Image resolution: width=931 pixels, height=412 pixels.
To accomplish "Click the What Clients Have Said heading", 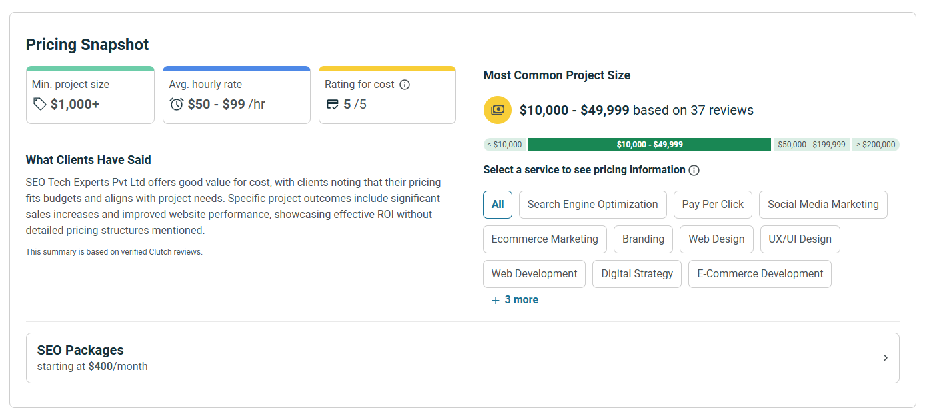I will 89,160.
